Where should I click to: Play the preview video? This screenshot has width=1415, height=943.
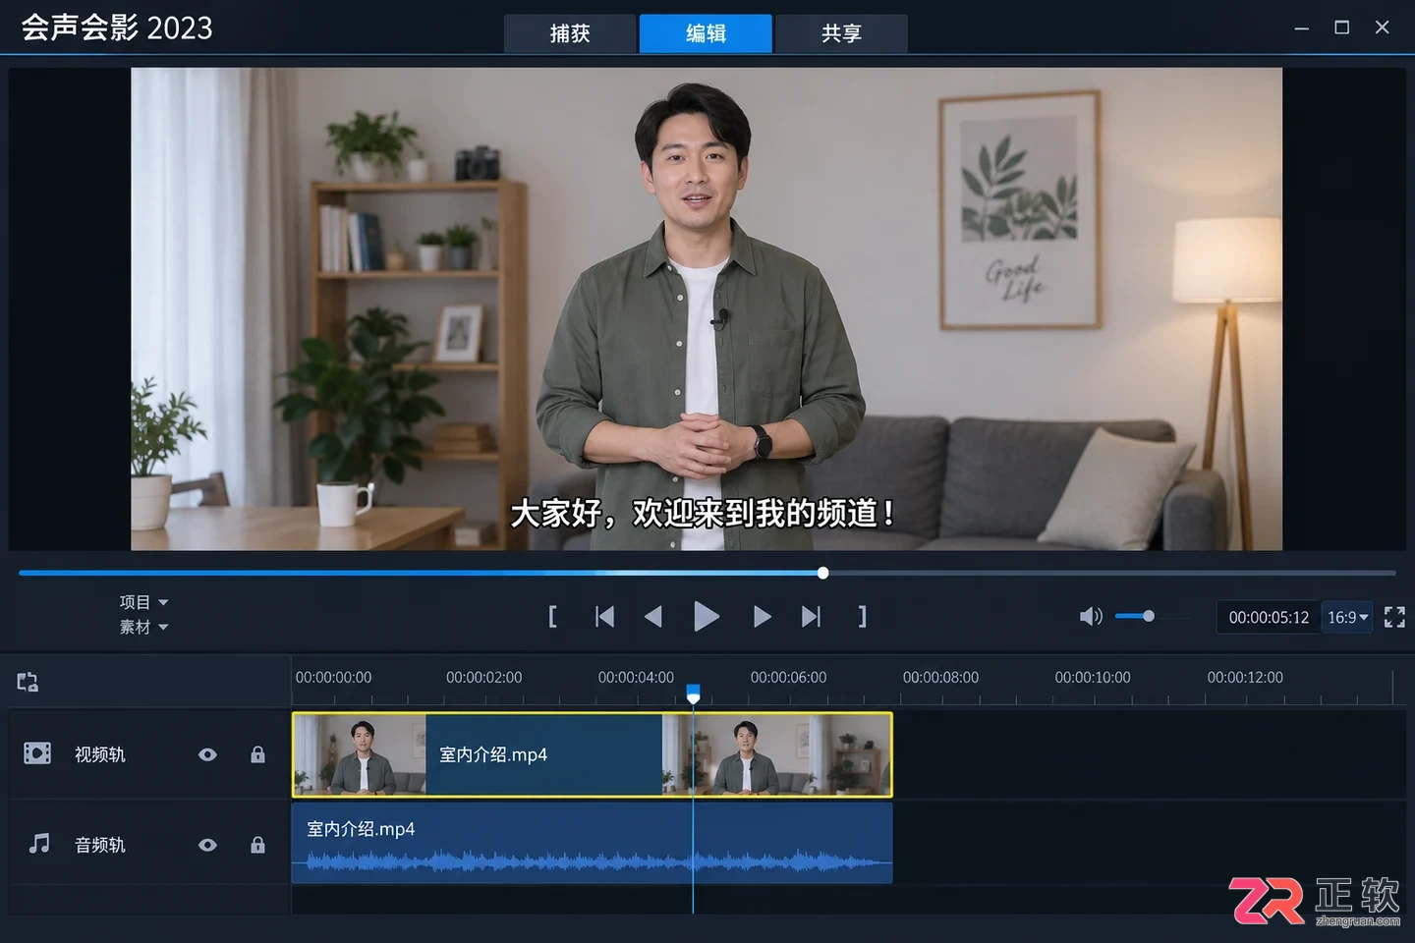click(x=706, y=617)
